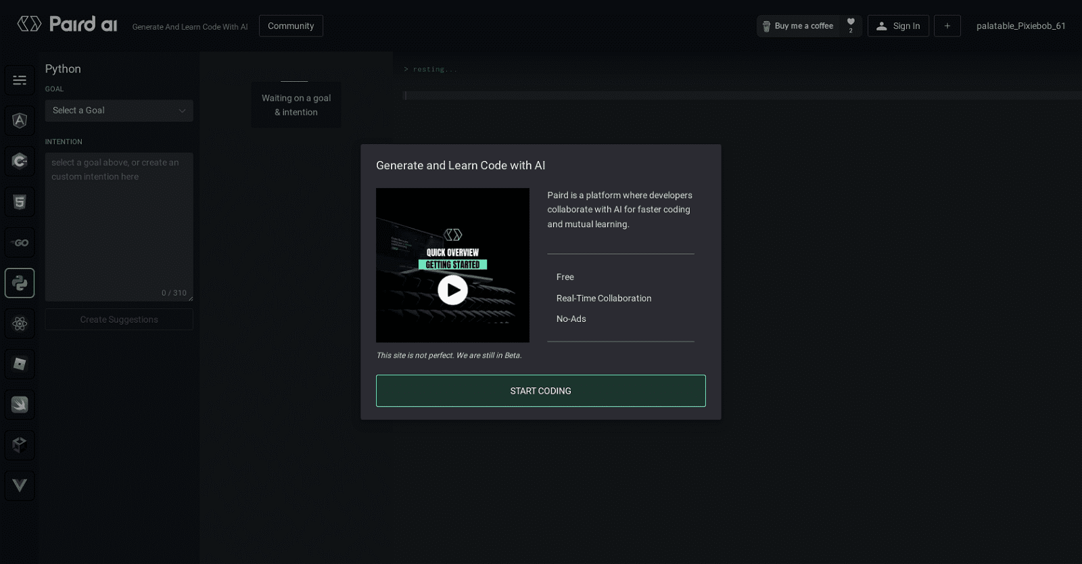1082x564 pixels.
Task: Pick the Unity cube icon
Action: pos(20,445)
